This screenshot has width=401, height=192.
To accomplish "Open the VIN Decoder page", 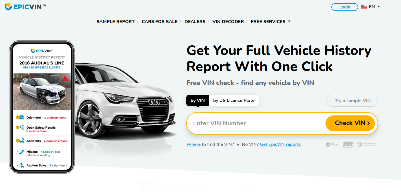I will click(228, 21).
